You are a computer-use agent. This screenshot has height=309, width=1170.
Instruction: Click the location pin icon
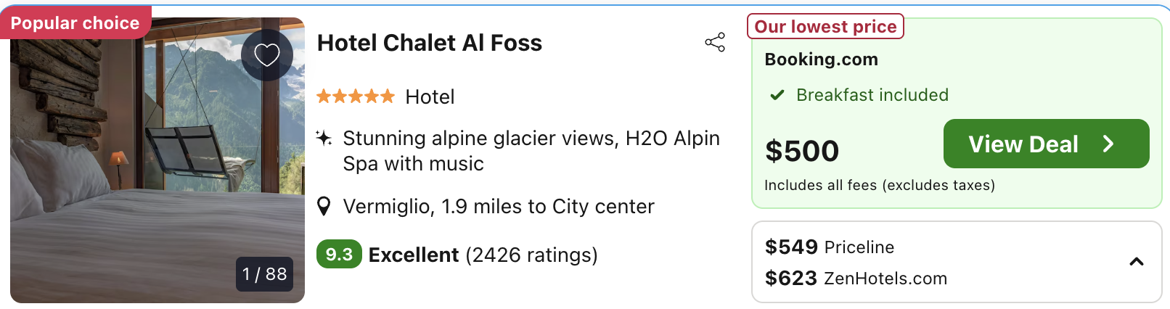click(324, 207)
